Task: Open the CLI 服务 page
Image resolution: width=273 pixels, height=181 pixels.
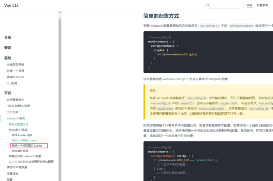Action: pos(12,83)
